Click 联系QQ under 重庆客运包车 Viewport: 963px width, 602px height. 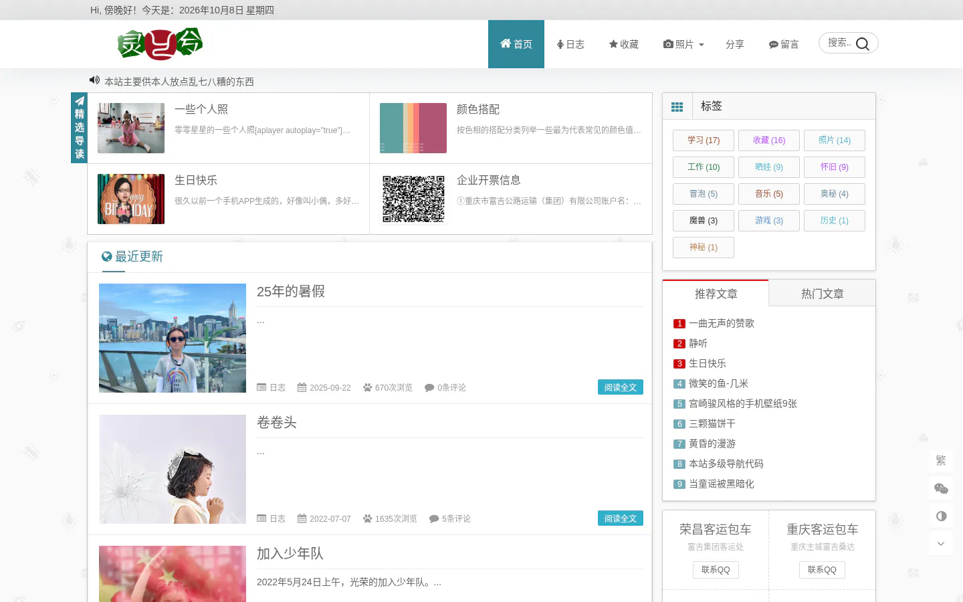tap(822, 570)
